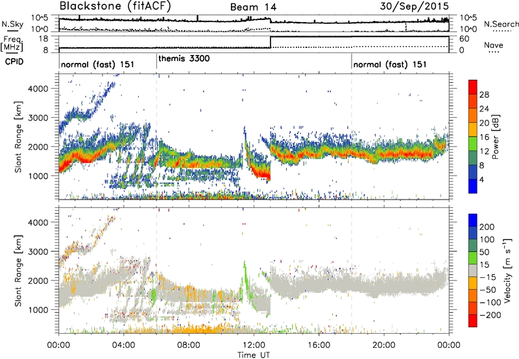This screenshot has height=359, width=519.
Task: Click the 'N.Search' legend label
Action: click(x=501, y=24)
